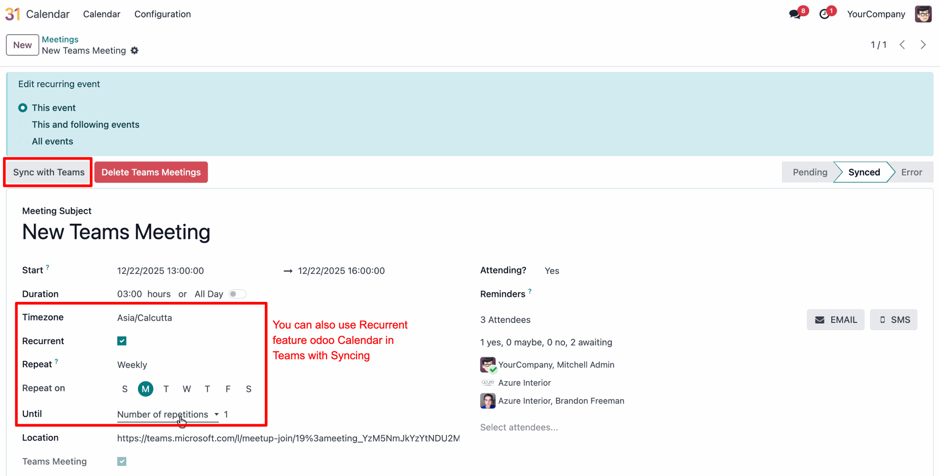Image resolution: width=940 pixels, height=476 pixels.
Task: Open the activities clock icon
Action: 824,14
